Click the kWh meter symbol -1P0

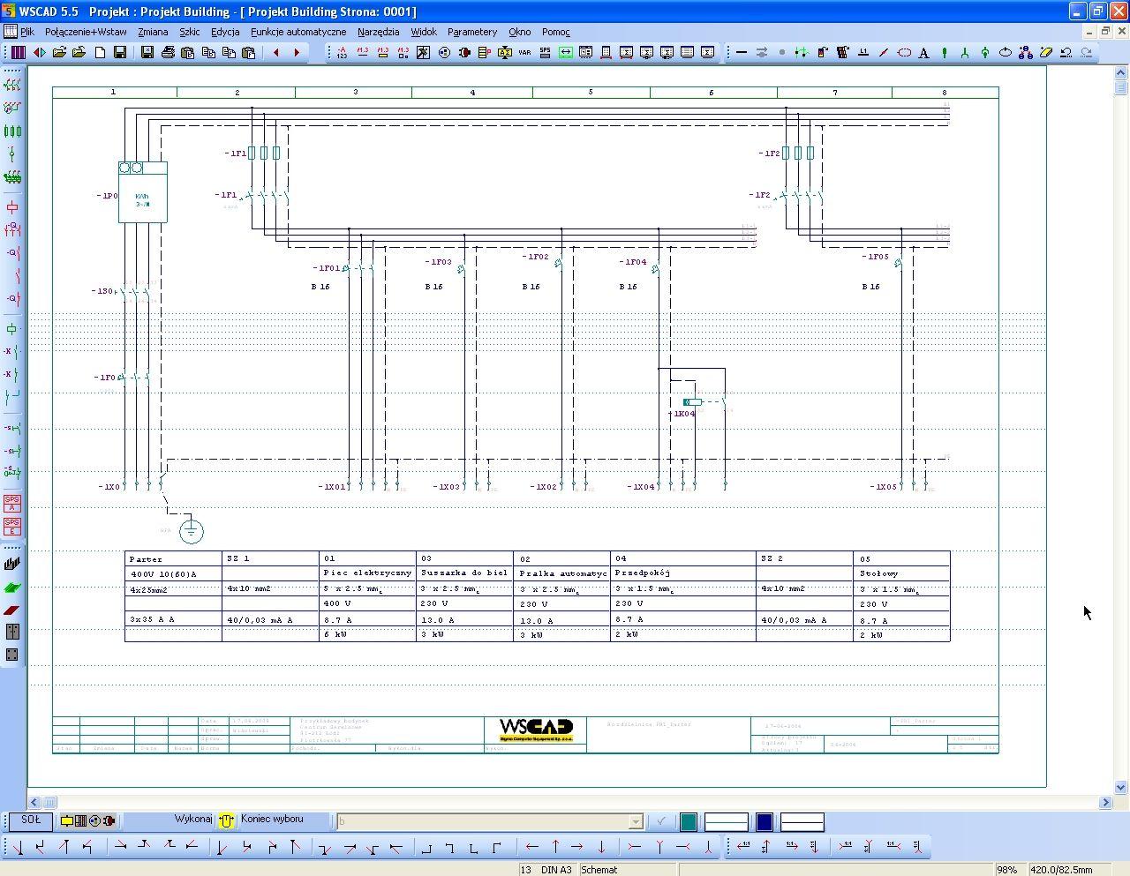pos(142,191)
